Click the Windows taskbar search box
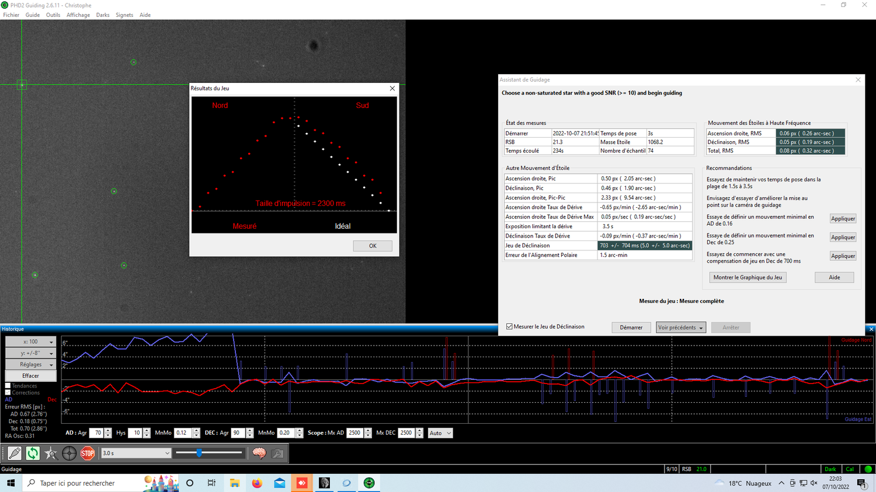Screen dimensions: 876x492 100,483
